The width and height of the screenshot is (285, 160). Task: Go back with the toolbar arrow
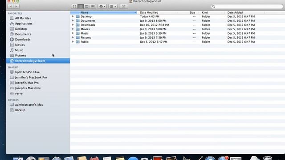tap(11, 6)
